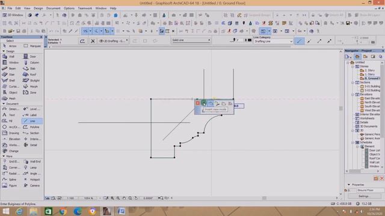Click the Settings button in Navigator

point(363,196)
